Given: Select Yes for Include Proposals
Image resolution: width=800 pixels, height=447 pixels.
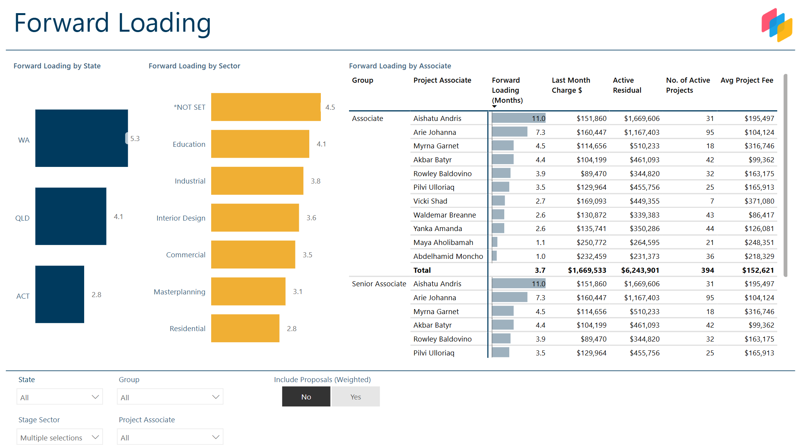Looking at the screenshot, I should tap(356, 397).
